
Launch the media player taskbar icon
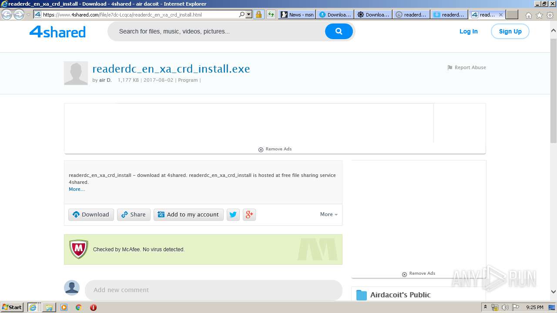64,307
